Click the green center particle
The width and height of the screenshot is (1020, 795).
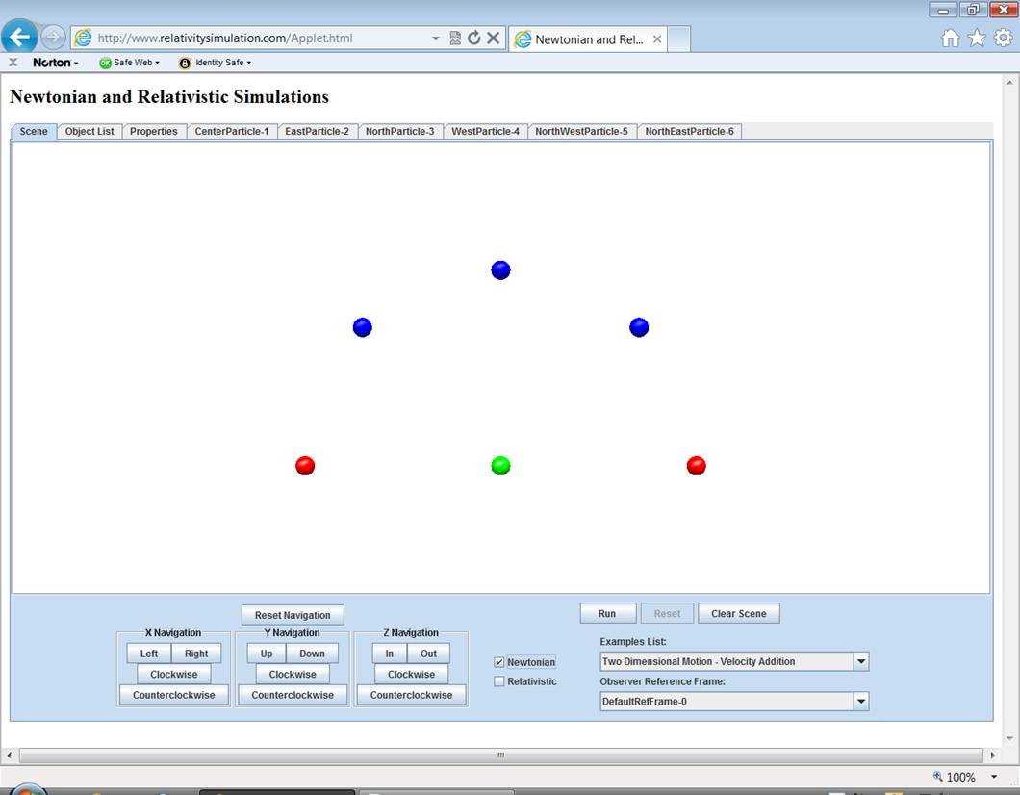[x=500, y=466]
